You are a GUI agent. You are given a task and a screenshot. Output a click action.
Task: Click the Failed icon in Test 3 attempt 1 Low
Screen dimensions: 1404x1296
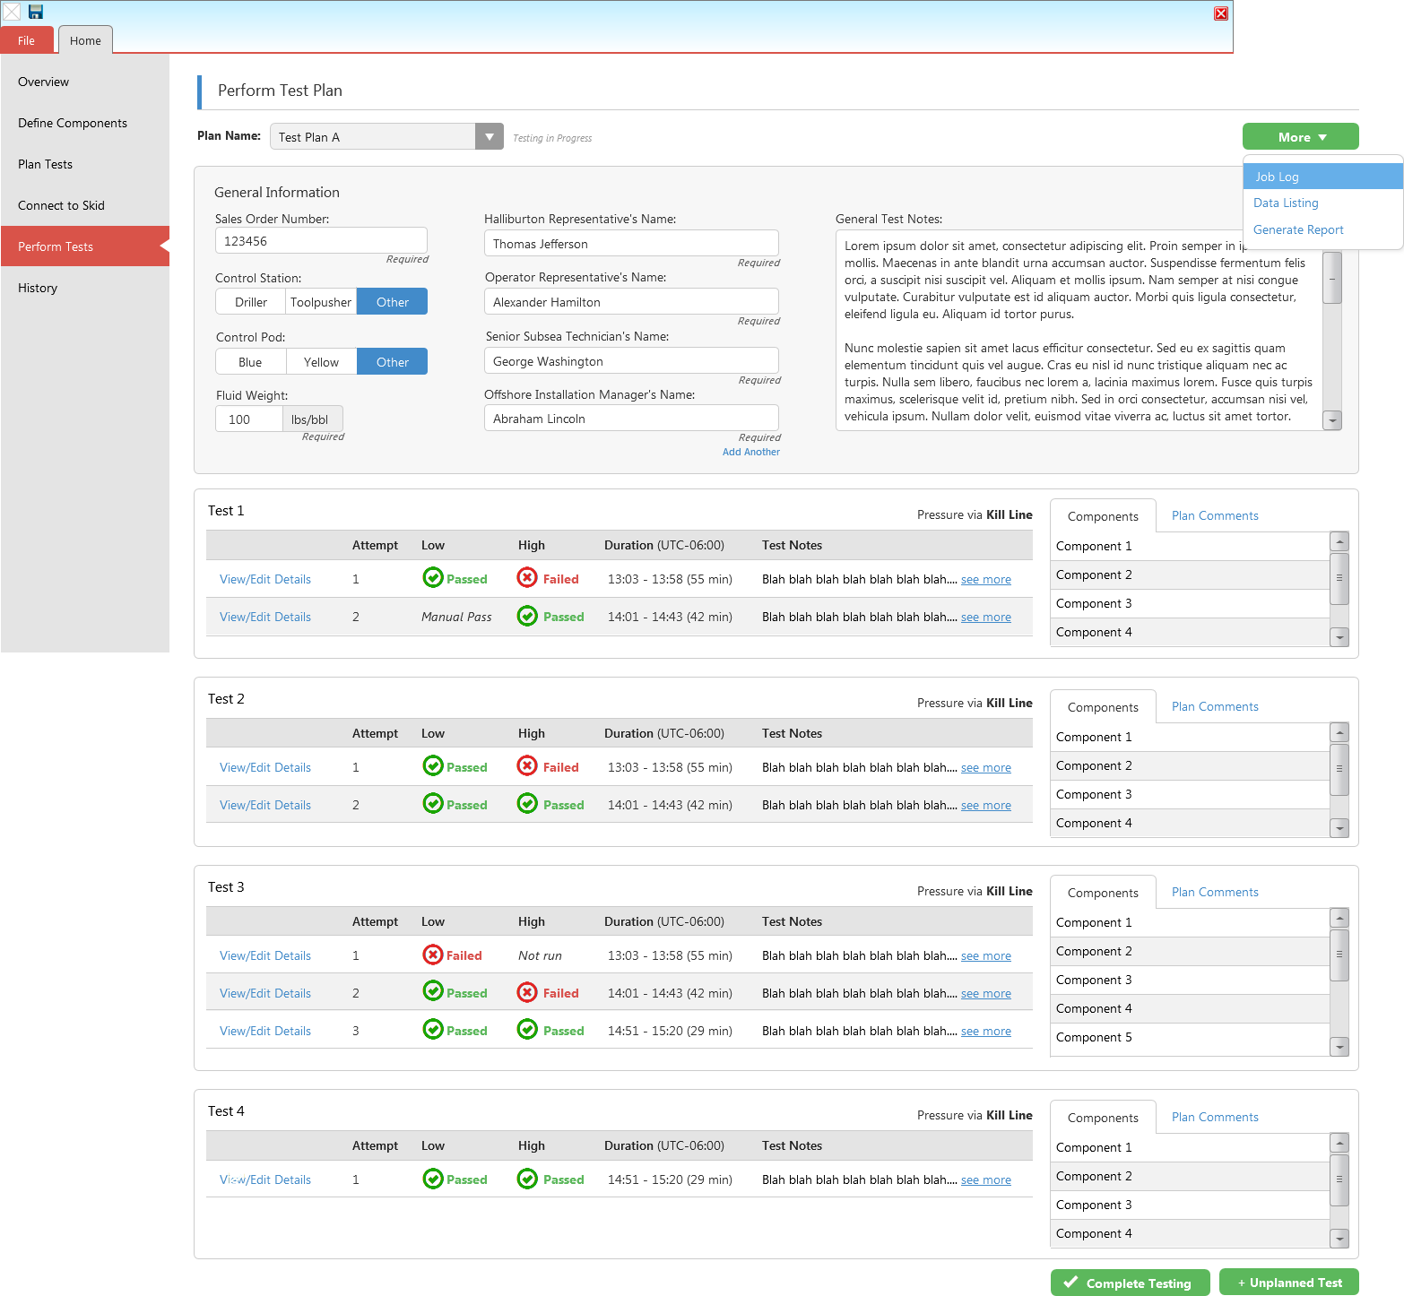click(432, 955)
